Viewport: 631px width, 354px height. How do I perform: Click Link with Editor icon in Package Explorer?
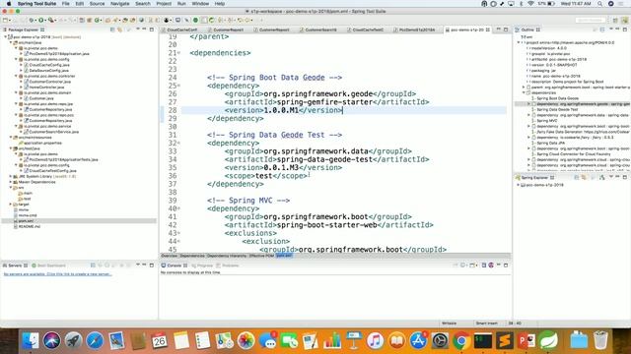point(119,29)
